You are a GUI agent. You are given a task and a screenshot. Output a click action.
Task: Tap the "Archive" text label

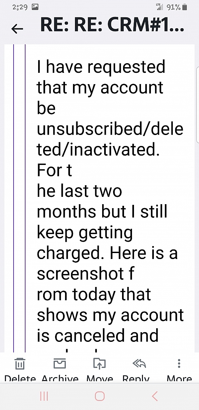[x=60, y=379]
